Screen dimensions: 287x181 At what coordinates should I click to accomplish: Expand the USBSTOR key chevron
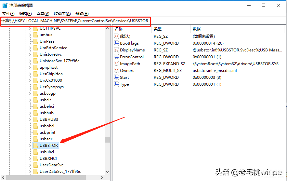[x=30, y=146]
